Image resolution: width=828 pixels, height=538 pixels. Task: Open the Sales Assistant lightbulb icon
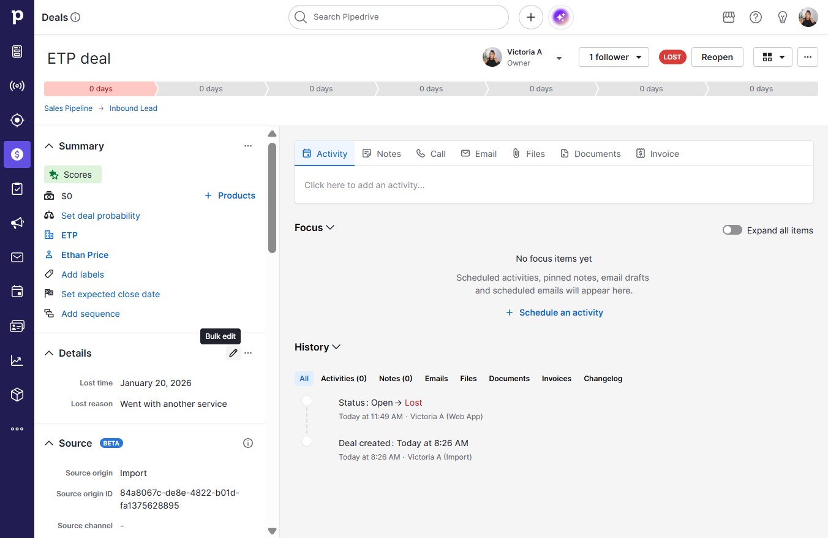click(783, 17)
